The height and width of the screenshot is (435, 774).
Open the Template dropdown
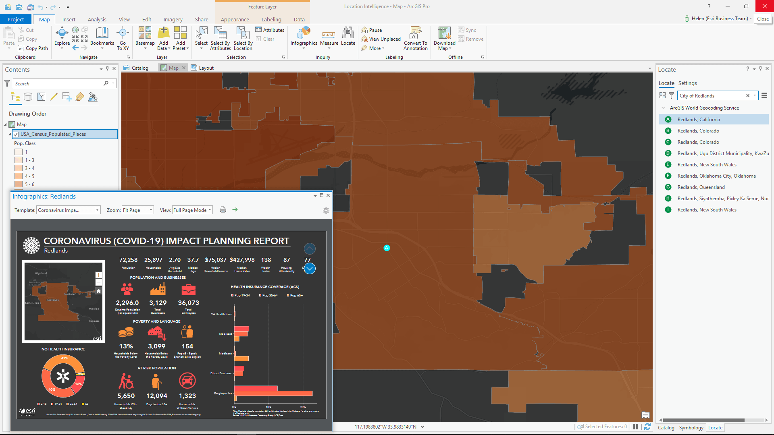tap(97, 210)
